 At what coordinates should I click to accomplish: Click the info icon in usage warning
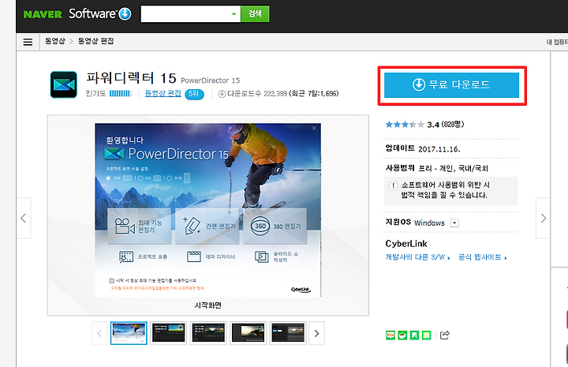click(394, 185)
